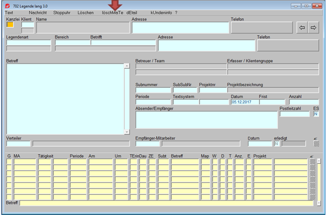Click the Datum field showing 05.12.2017
The image size is (326, 215).
click(x=244, y=102)
